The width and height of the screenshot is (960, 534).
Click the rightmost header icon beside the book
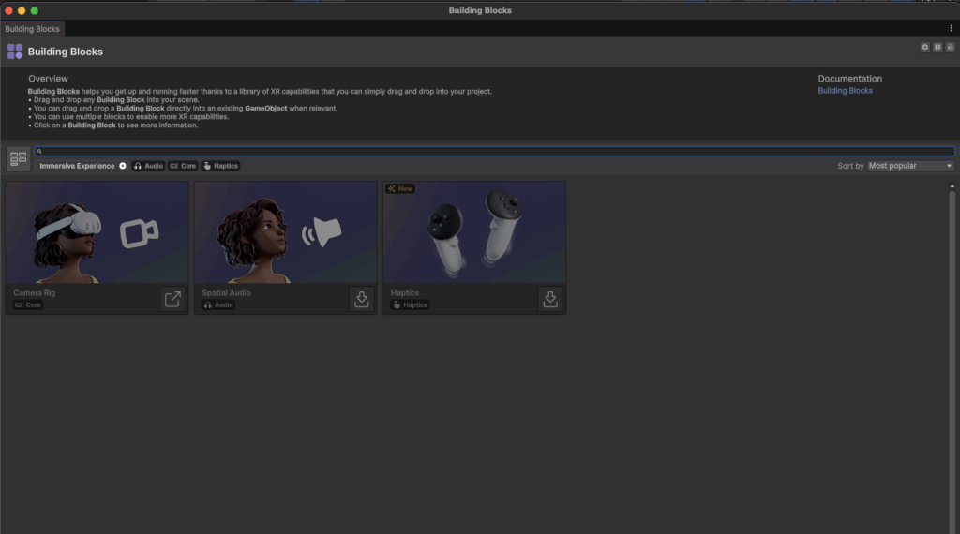[951, 47]
